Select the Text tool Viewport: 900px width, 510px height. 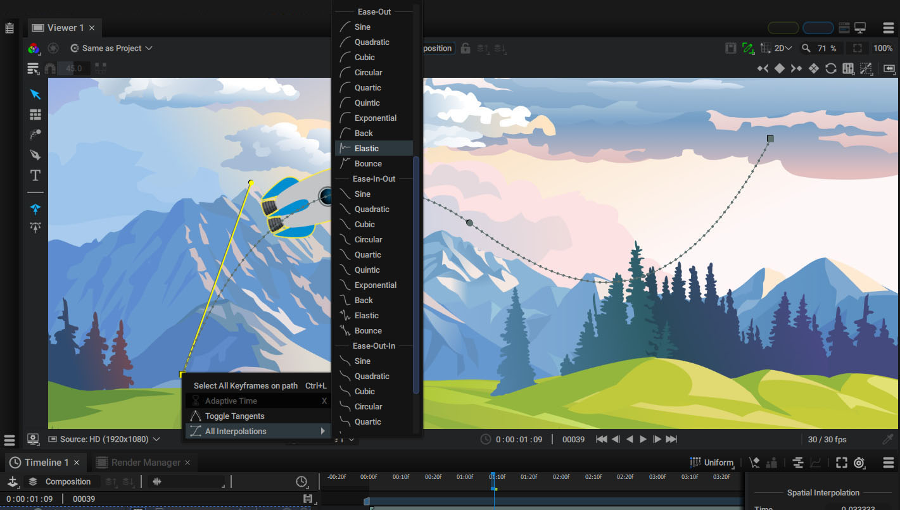35,175
